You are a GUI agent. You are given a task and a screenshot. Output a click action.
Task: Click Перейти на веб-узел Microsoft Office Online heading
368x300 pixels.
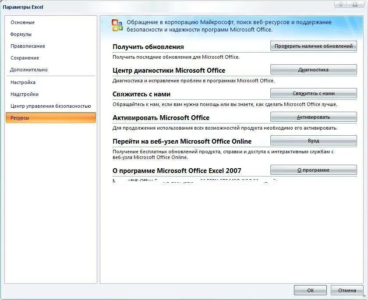[182, 141]
